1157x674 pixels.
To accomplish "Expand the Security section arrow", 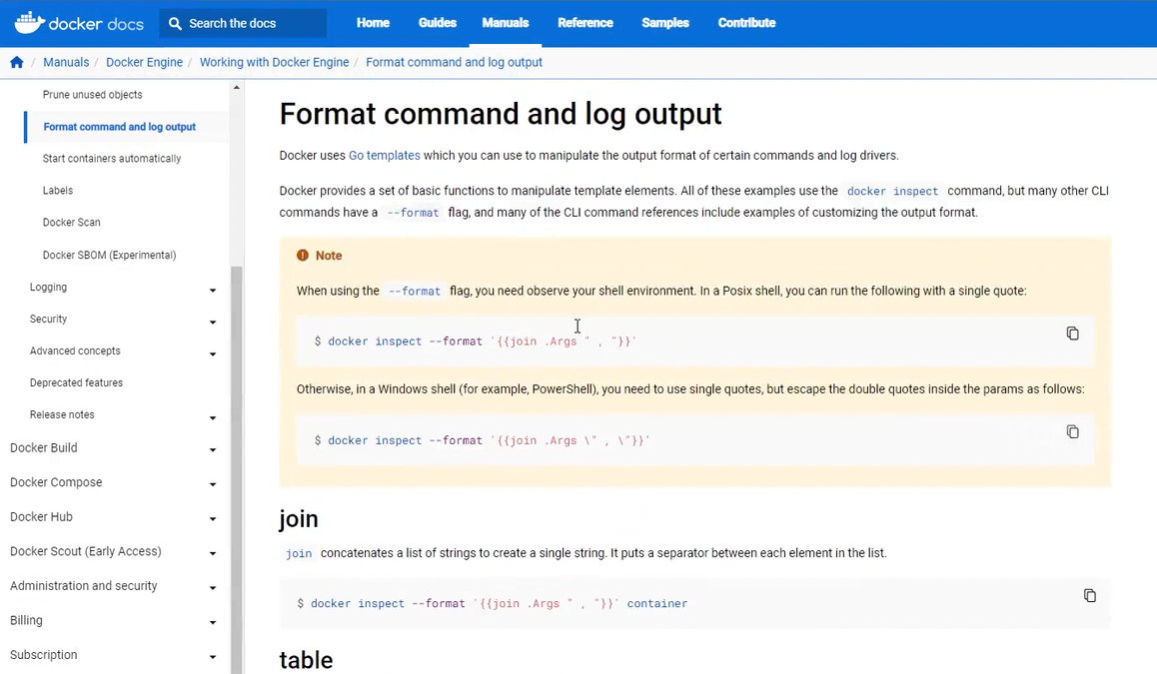I will click(213, 323).
